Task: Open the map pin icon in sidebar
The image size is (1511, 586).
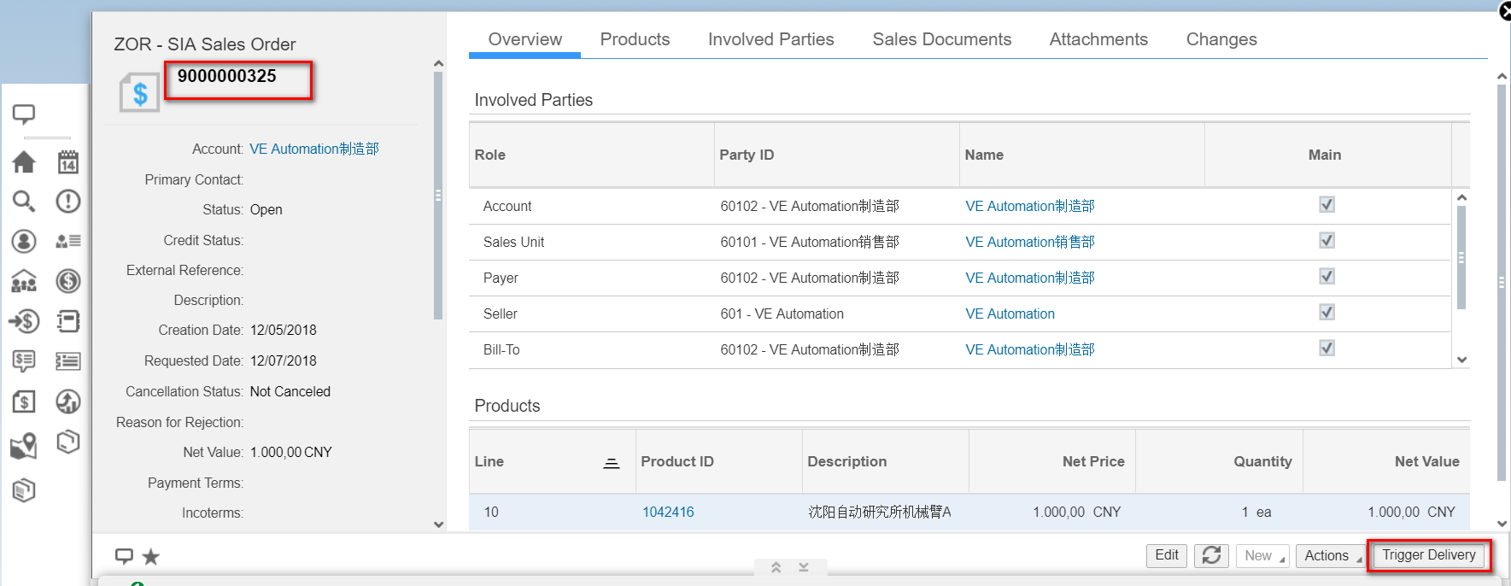Action: [24, 446]
